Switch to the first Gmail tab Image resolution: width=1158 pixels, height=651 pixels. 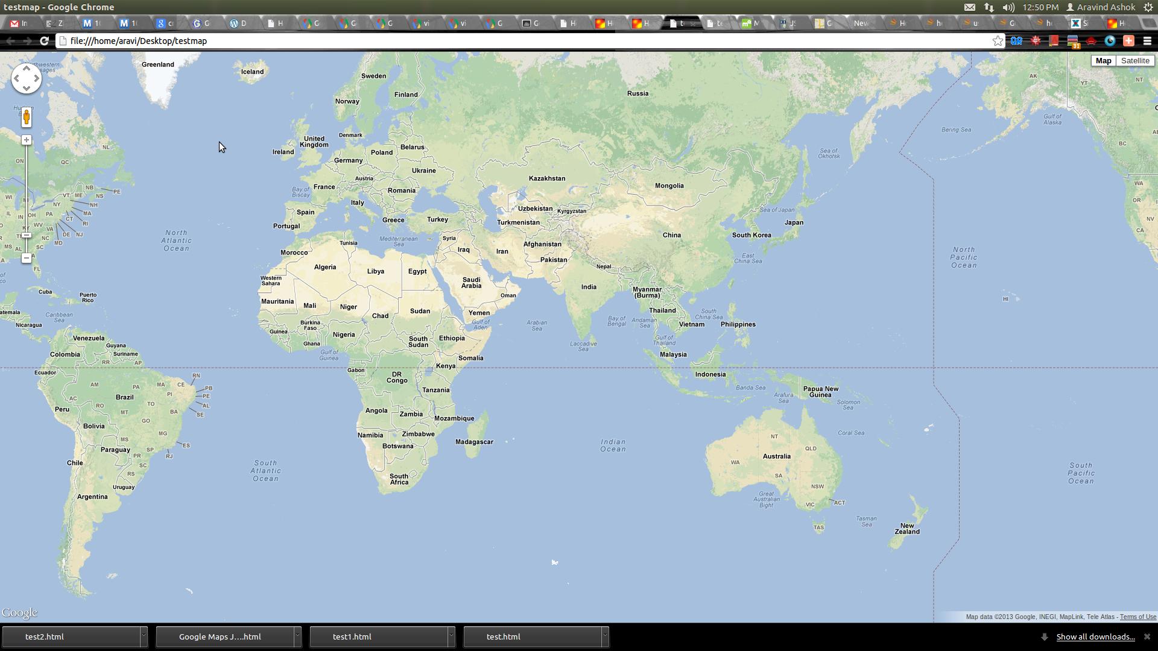click(19, 23)
